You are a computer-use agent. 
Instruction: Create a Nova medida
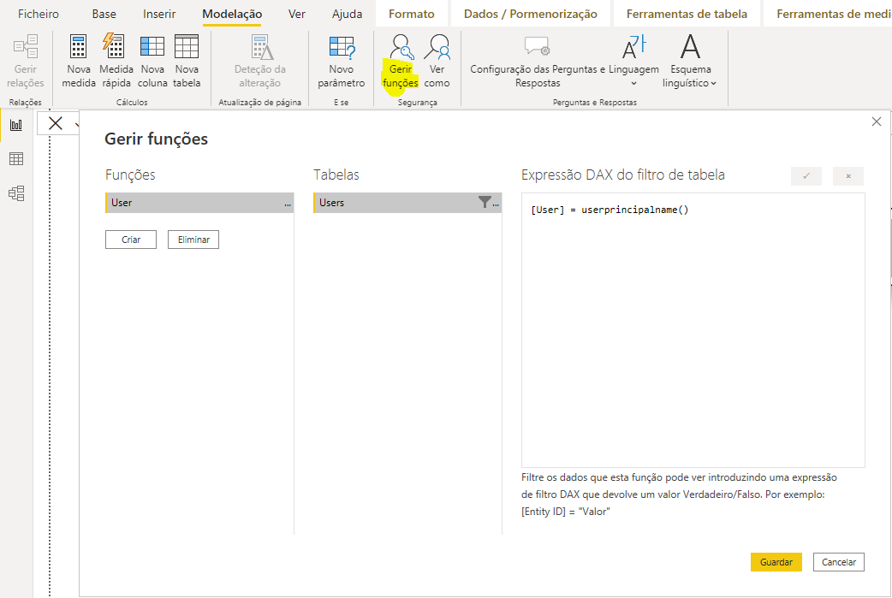[x=79, y=62]
